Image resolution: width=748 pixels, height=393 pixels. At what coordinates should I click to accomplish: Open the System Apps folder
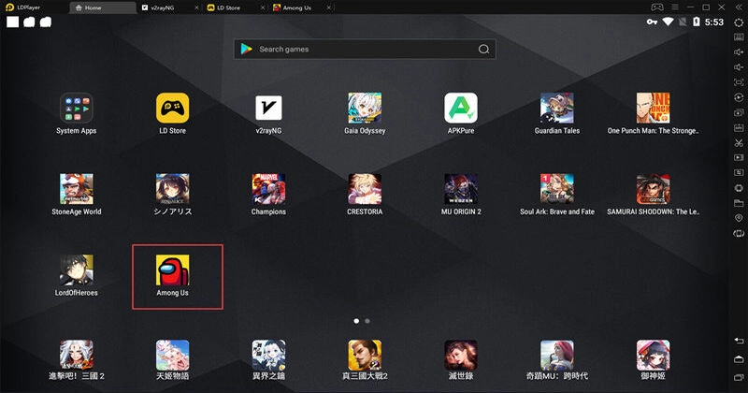(x=76, y=108)
